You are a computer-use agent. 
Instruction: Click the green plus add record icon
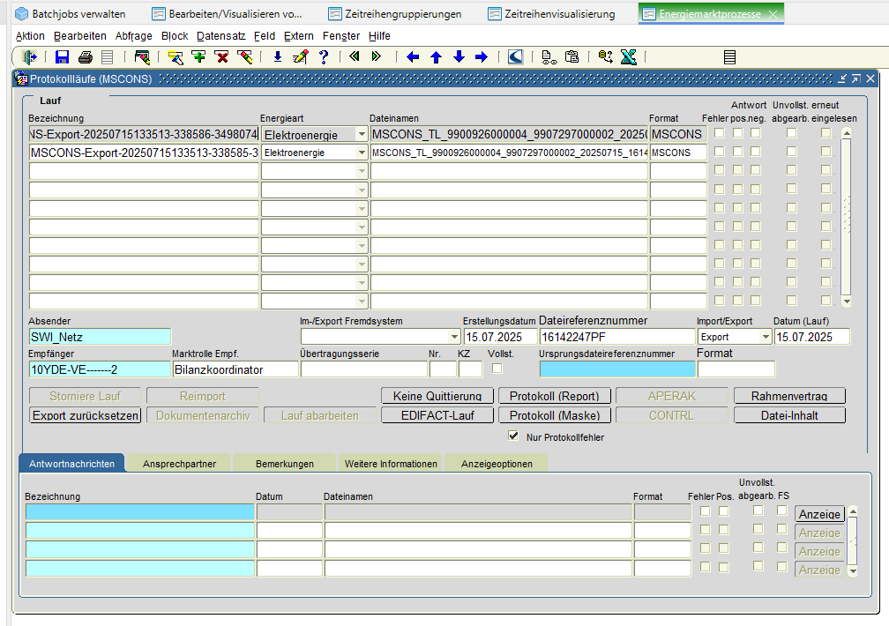click(x=198, y=57)
